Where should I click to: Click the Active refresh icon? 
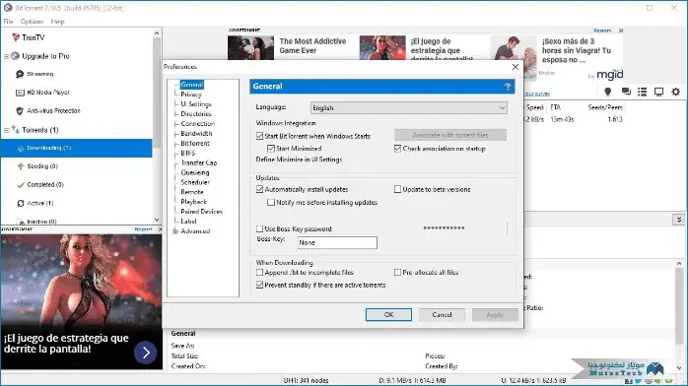coord(20,203)
